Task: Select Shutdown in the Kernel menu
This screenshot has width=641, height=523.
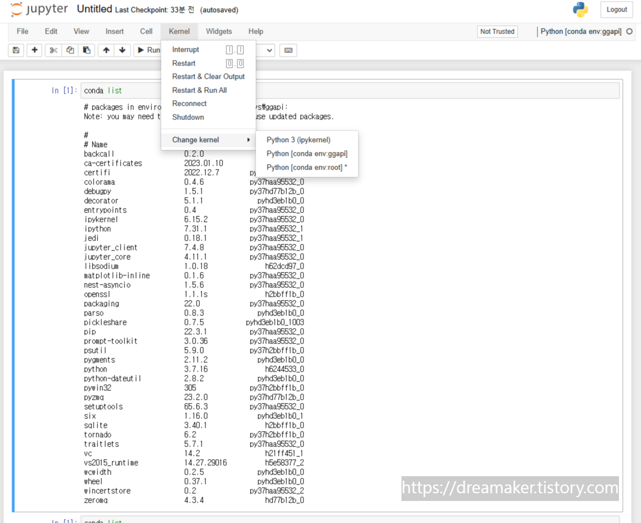Action: [208, 117]
